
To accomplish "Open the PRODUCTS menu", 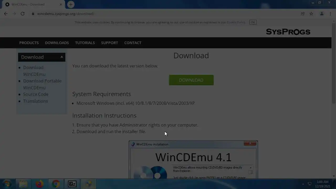I will (x=29, y=43).
